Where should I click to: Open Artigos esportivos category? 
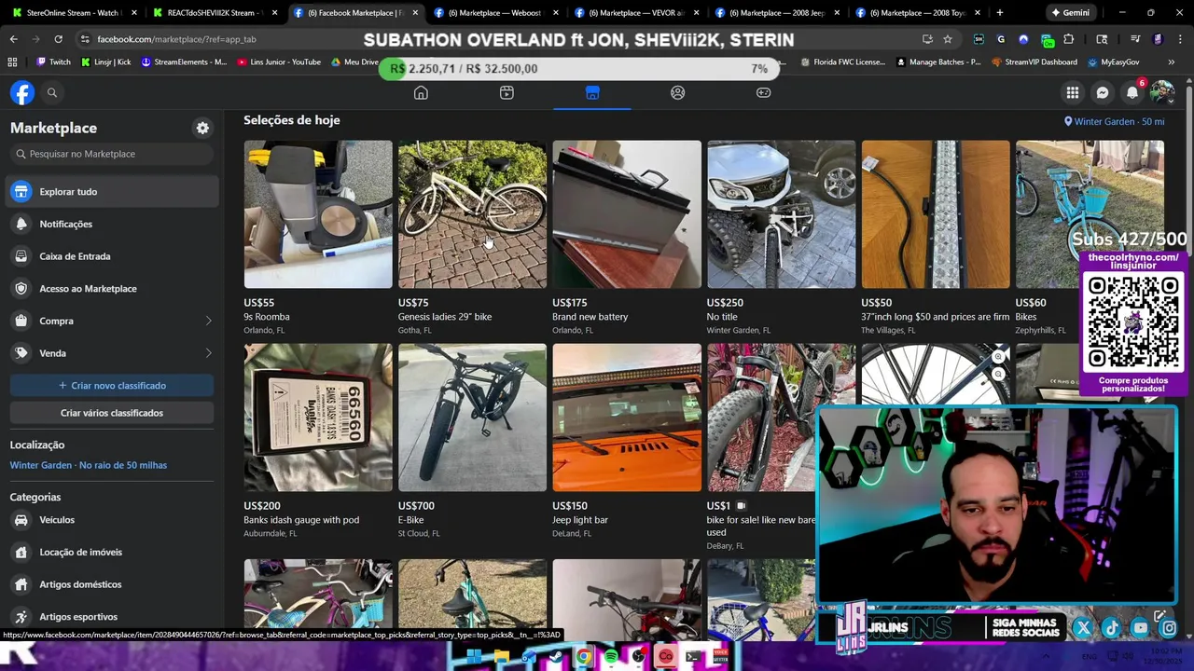(x=112, y=616)
